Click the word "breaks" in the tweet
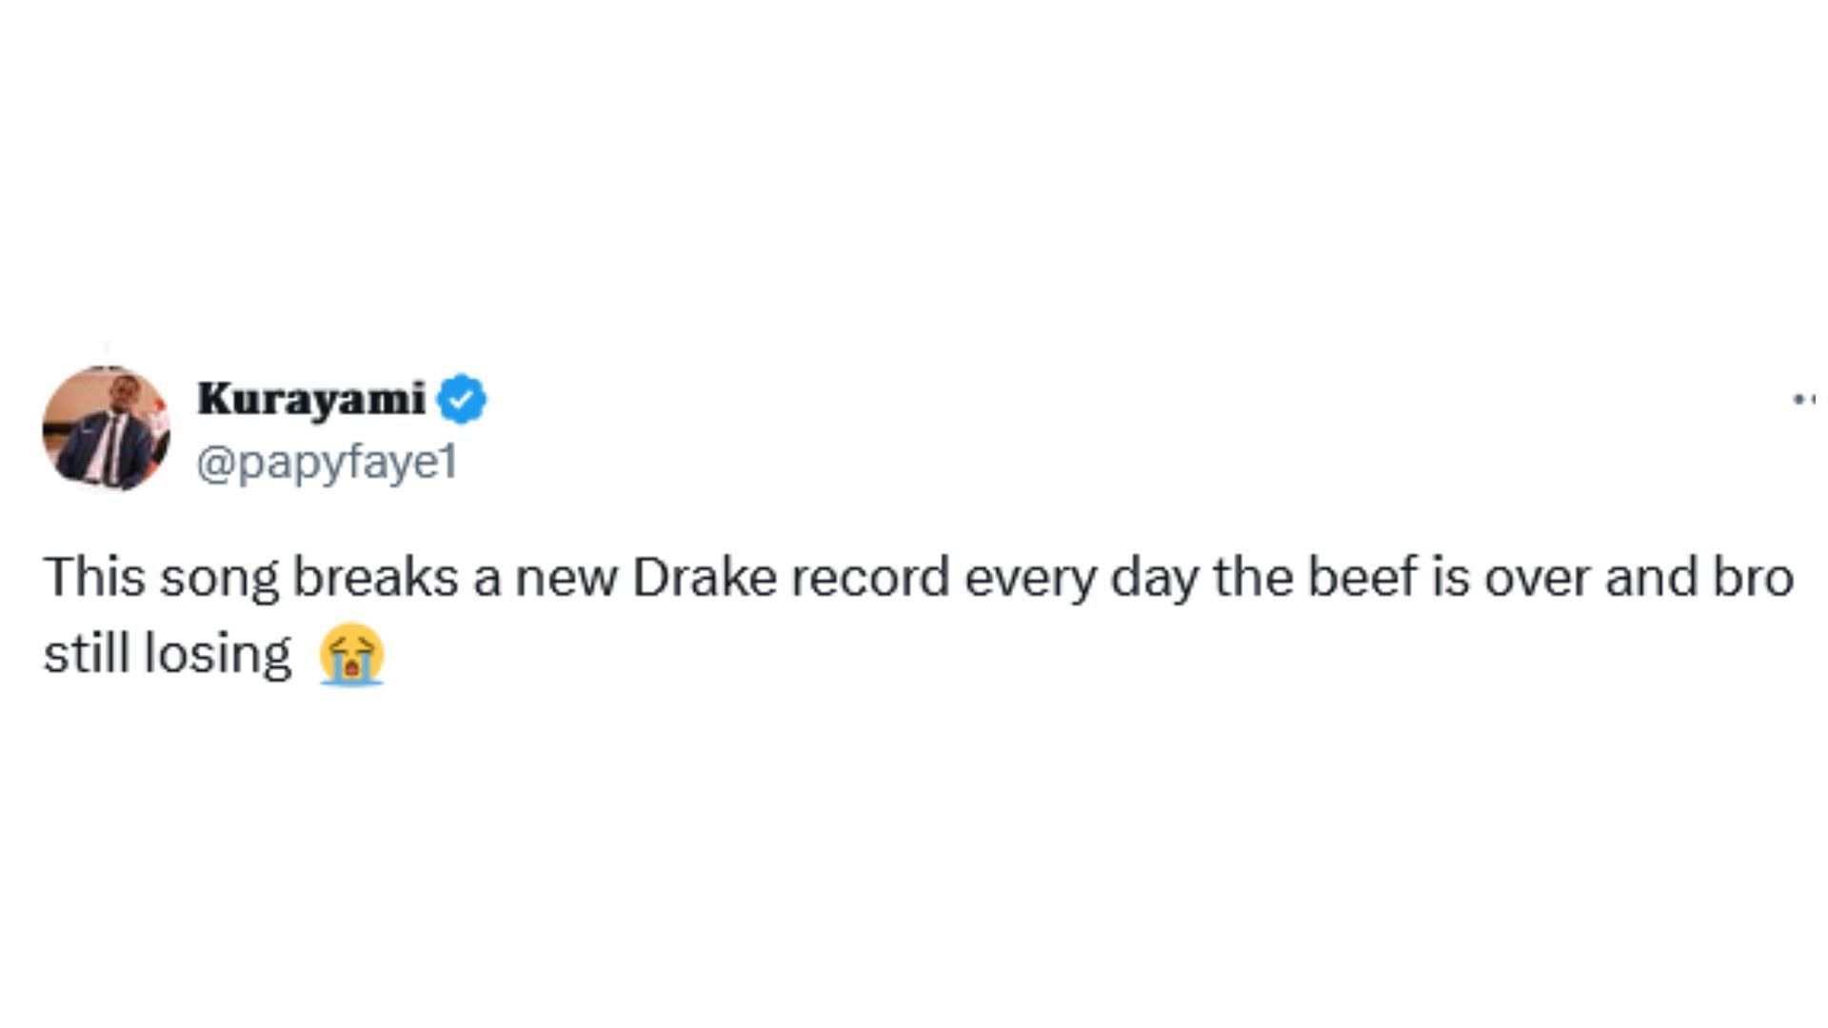Image resolution: width=1828 pixels, height=1028 pixels. (x=375, y=578)
